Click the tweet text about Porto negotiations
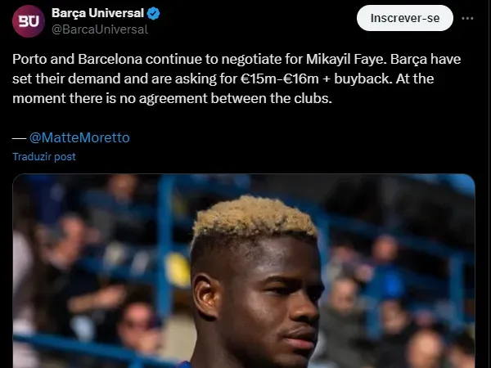The width and height of the screenshot is (491, 368). pos(236,79)
